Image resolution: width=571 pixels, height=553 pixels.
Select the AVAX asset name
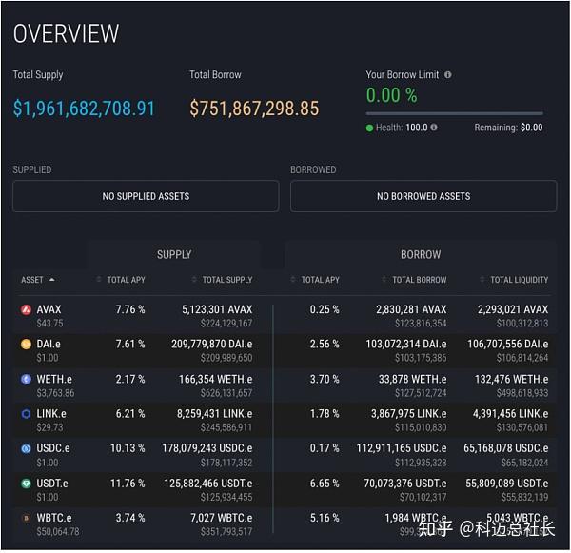[x=49, y=309]
